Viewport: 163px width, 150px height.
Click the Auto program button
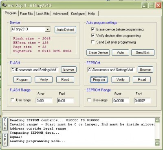[x=120, y=52]
